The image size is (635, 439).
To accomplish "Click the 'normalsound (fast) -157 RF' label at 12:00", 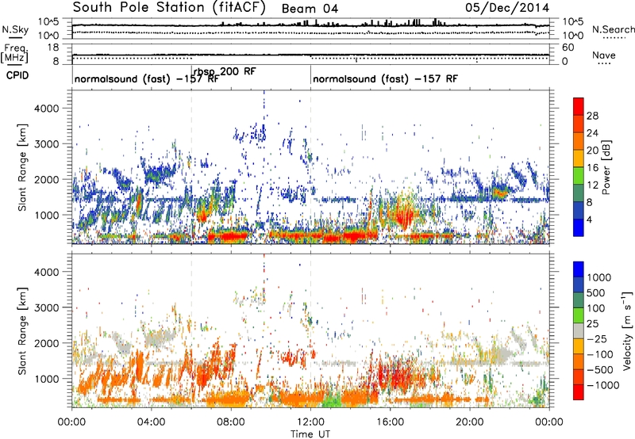I will click(x=385, y=78).
